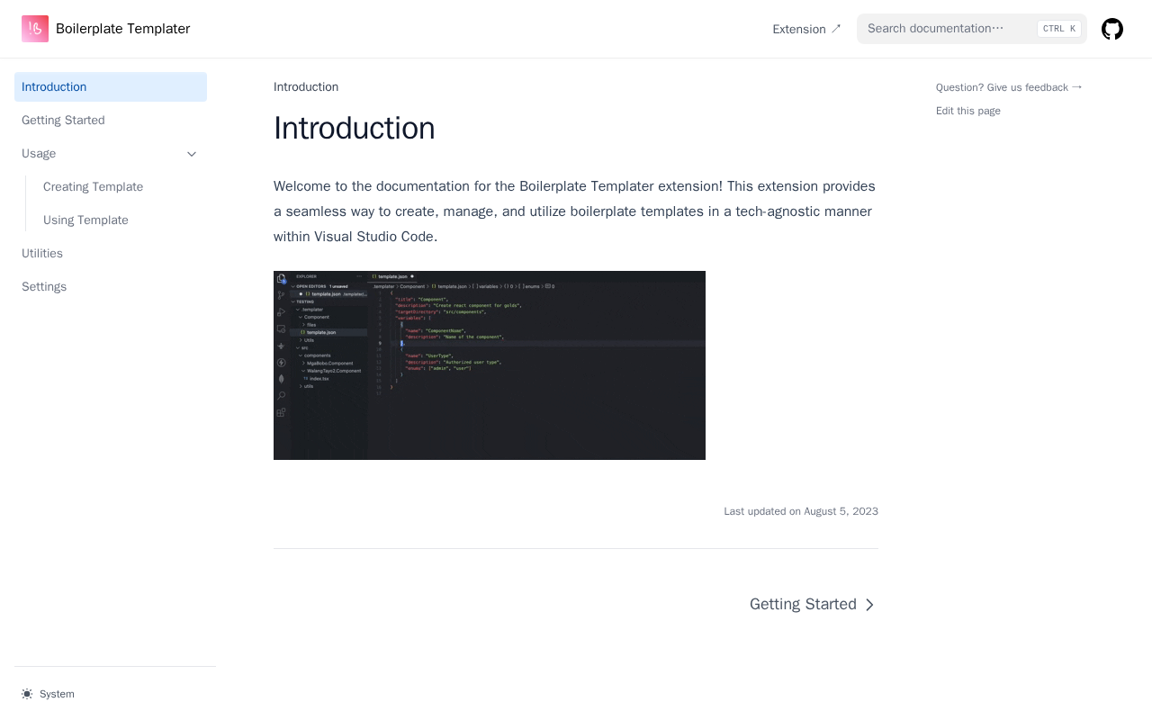
Task: Click the Boilerplate Templater logo icon
Action: [x=35, y=29]
